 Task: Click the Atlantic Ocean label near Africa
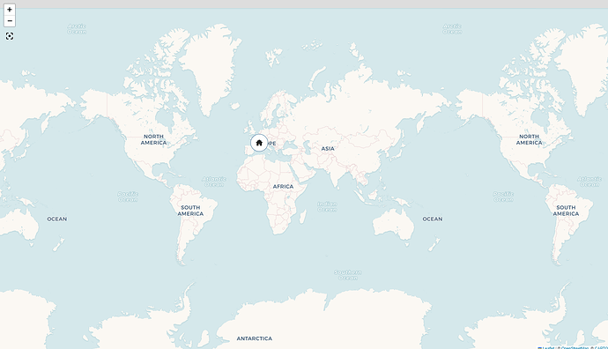[x=214, y=182]
